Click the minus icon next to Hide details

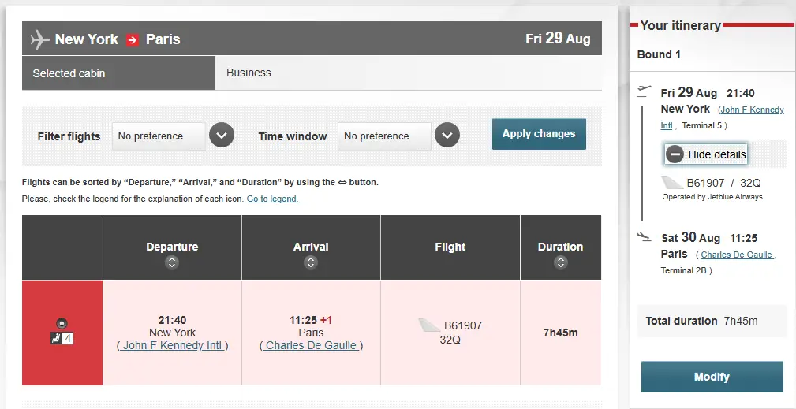click(x=675, y=154)
